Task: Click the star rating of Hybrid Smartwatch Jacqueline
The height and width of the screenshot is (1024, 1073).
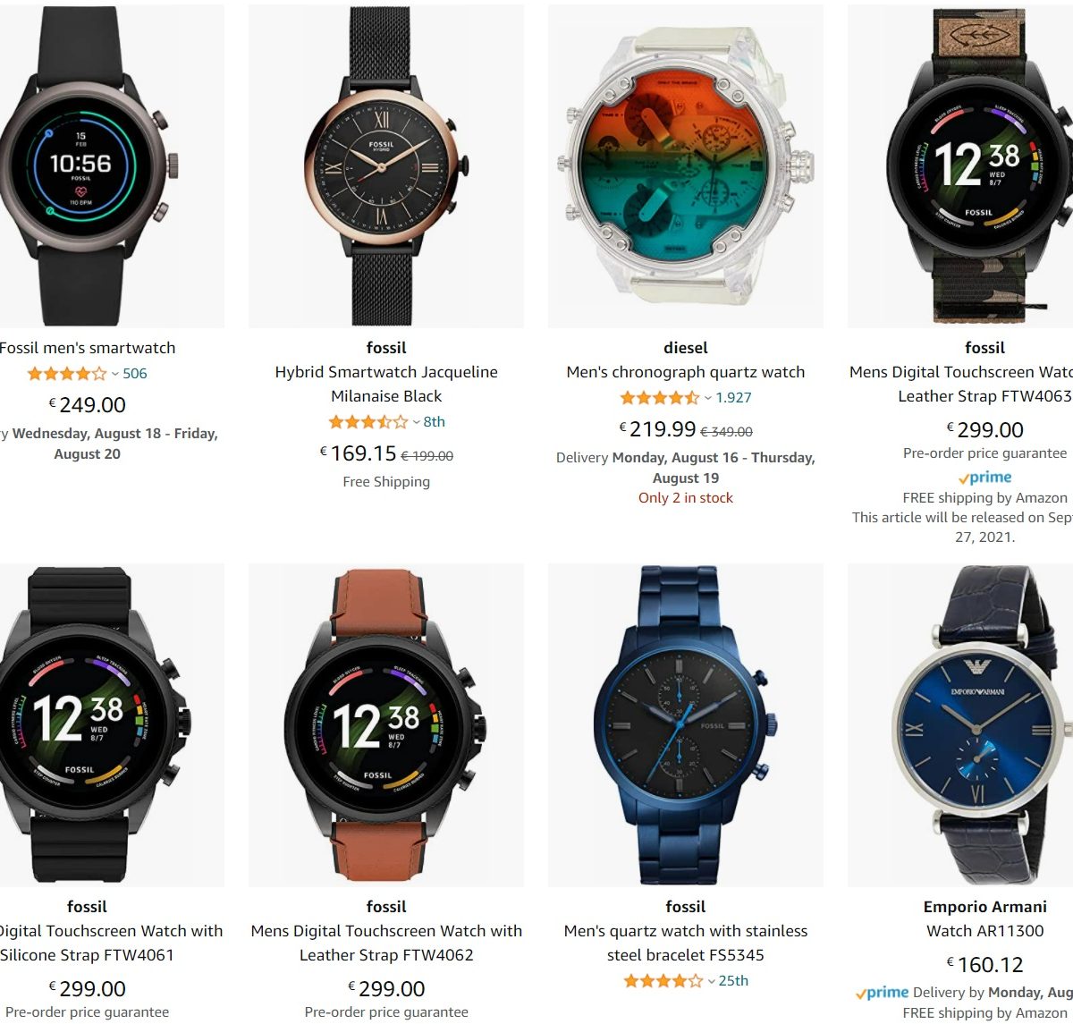Action: [x=368, y=422]
